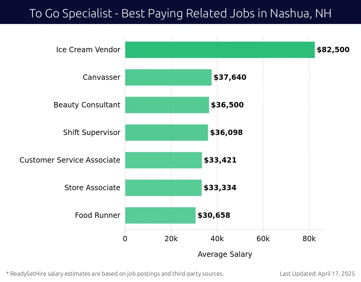Click the $82,500 salary value label
361x282 pixels.
click(333, 50)
